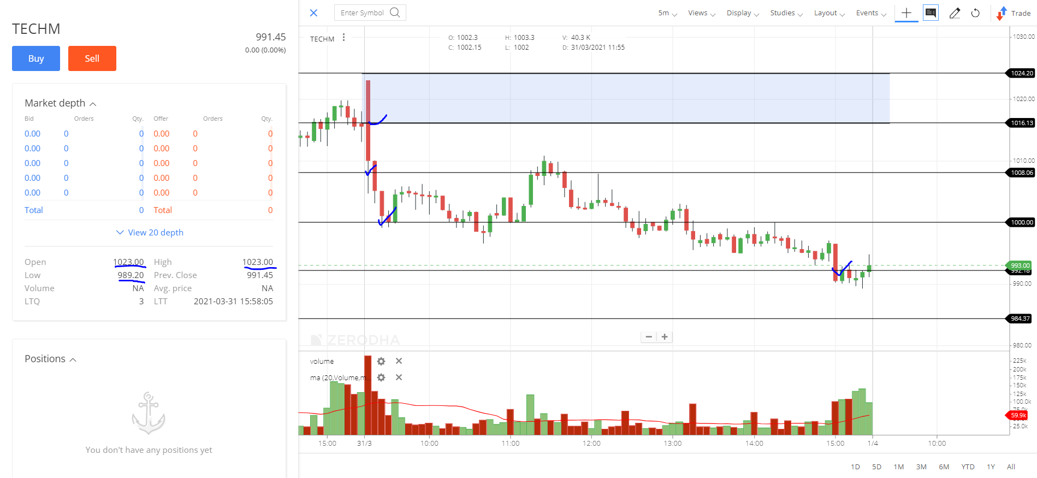This screenshot has width=1037, height=478.
Task: Click the Prev. Close value 991.45
Action: click(x=260, y=275)
